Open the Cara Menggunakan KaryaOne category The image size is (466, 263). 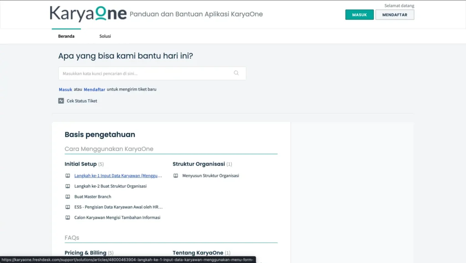coord(109,149)
